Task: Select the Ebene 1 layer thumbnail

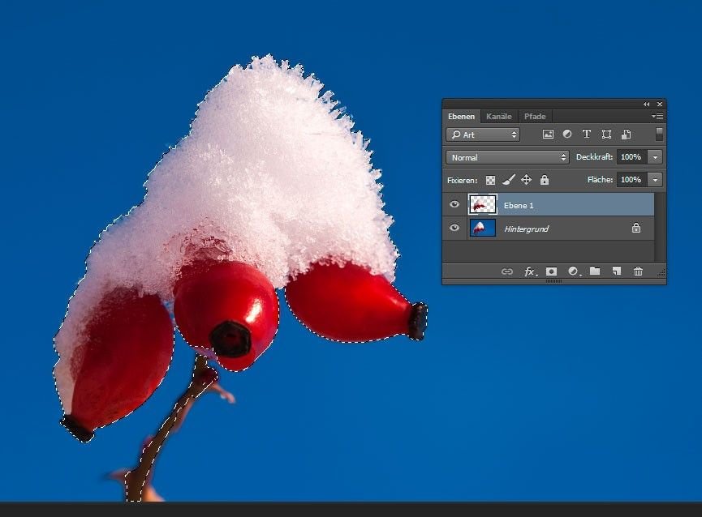Action: point(483,205)
